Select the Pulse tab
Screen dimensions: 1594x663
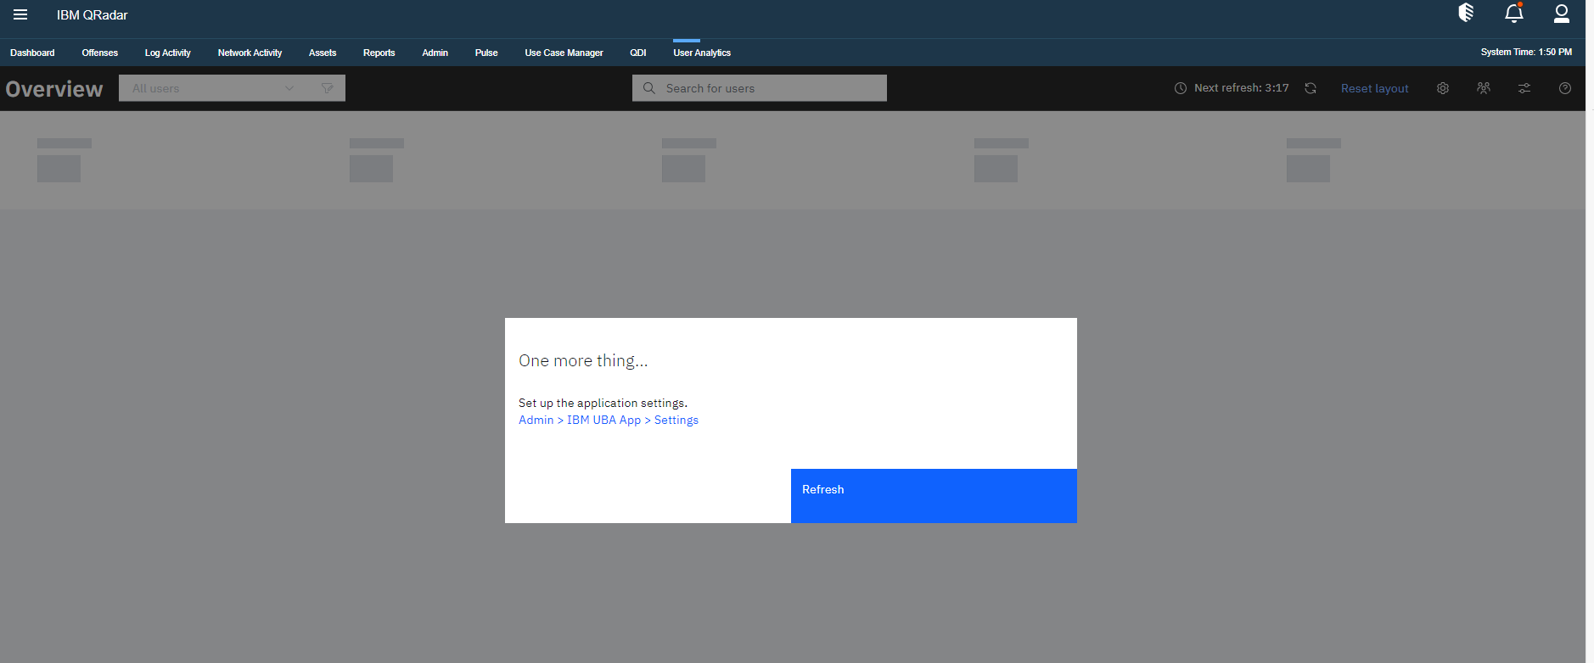click(486, 53)
